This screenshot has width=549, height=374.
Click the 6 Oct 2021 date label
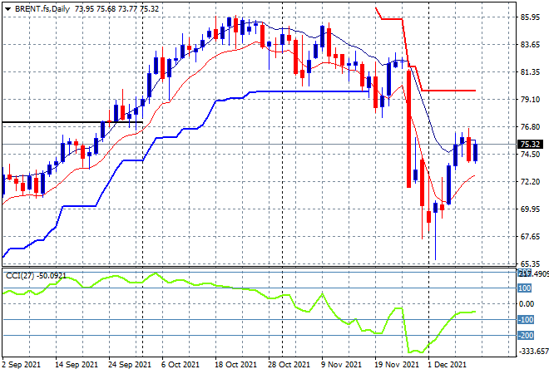tap(180, 365)
